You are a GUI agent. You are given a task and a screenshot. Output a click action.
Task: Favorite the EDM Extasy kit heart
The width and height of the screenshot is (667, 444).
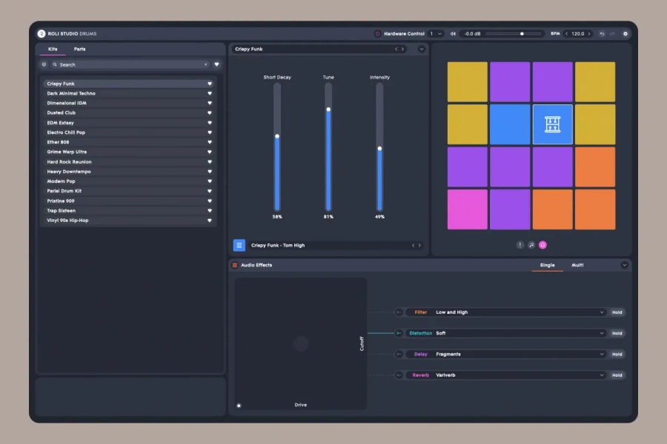point(209,123)
